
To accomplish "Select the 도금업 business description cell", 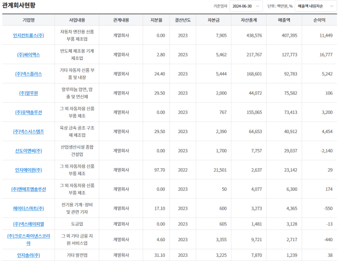I will 77,224.
